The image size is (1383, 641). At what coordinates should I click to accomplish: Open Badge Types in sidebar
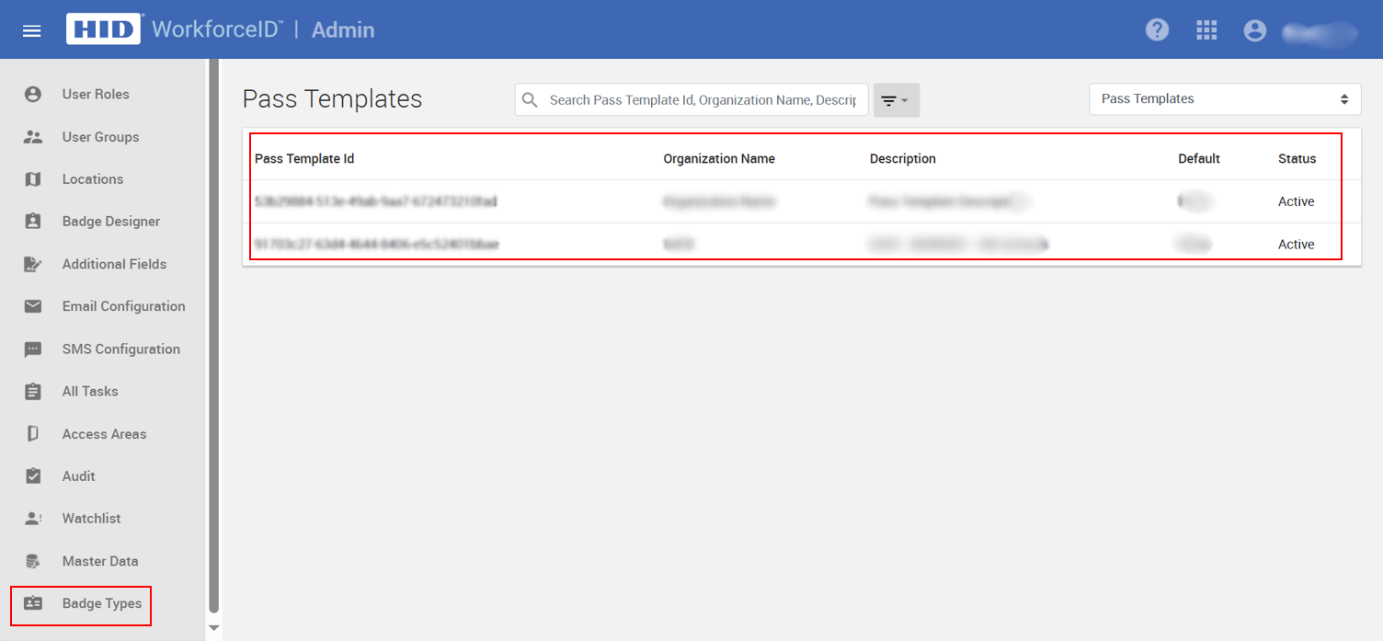click(x=101, y=603)
